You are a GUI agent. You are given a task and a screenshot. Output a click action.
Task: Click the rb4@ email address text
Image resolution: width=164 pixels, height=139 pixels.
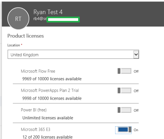pyautogui.click(x=40, y=19)
